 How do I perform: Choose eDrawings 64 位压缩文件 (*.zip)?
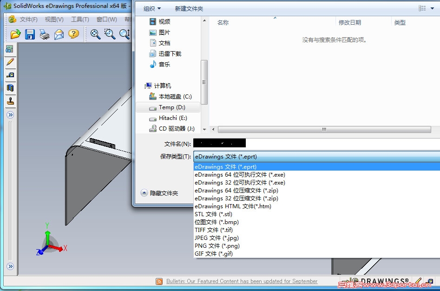(x=317, y=190)
